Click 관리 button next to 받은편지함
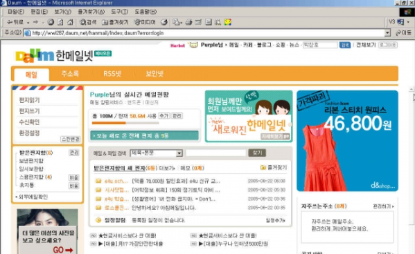This screenshot has width=415, height=254. coord(74,153)
